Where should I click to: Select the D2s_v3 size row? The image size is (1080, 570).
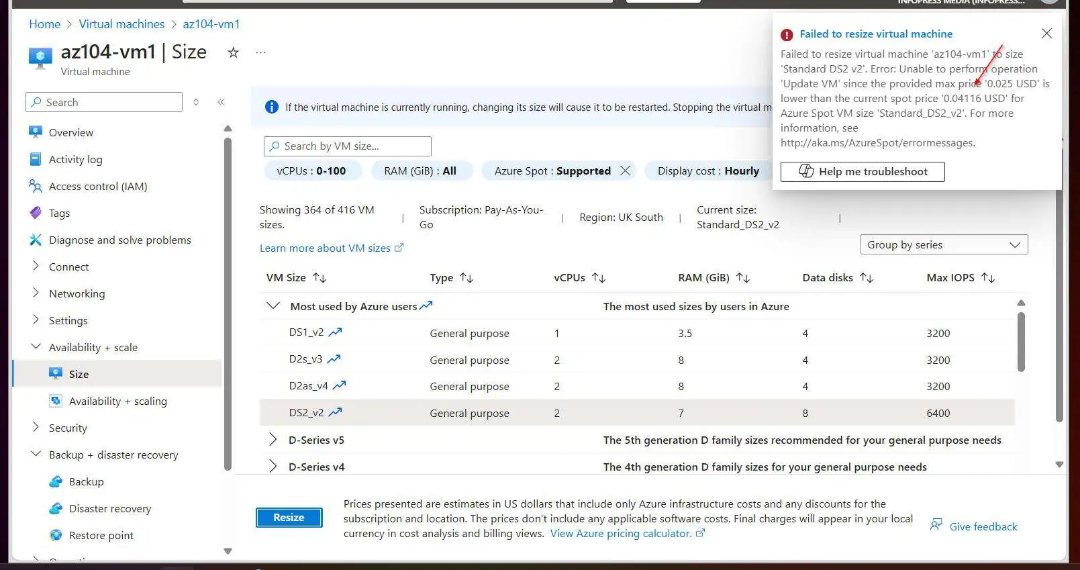pos(637,360)
